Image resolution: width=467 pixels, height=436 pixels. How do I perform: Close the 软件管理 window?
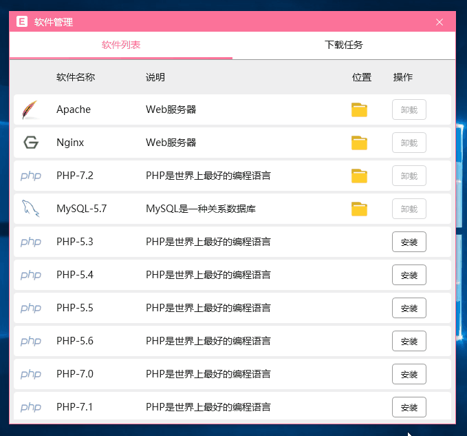pos(439,22)
